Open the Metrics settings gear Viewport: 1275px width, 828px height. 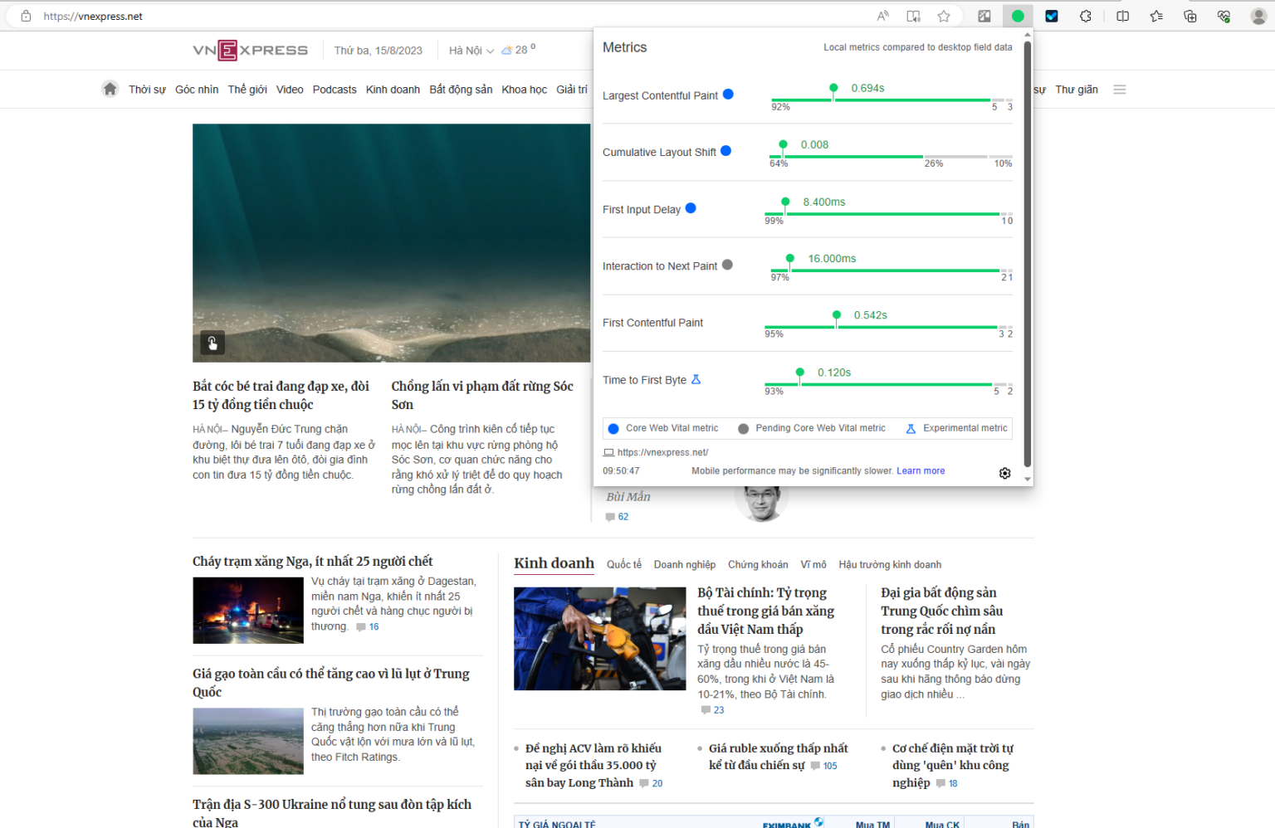[1004, 473]
